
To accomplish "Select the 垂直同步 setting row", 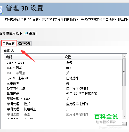I will click(x=63, y=94).
